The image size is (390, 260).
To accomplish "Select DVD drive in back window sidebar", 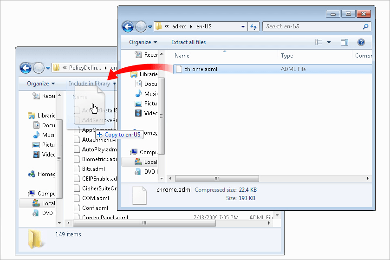I will pyautogui.click(x=44, y=213).
